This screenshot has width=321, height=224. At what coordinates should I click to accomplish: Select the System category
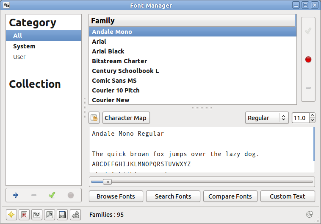[44, 46]
